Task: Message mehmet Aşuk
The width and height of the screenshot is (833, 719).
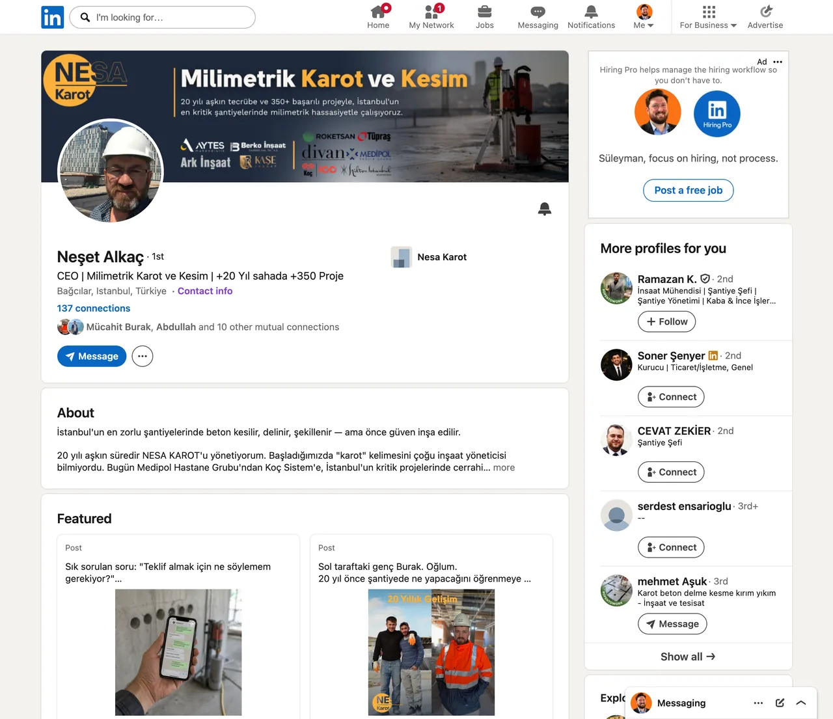Action: click(672, 624)
